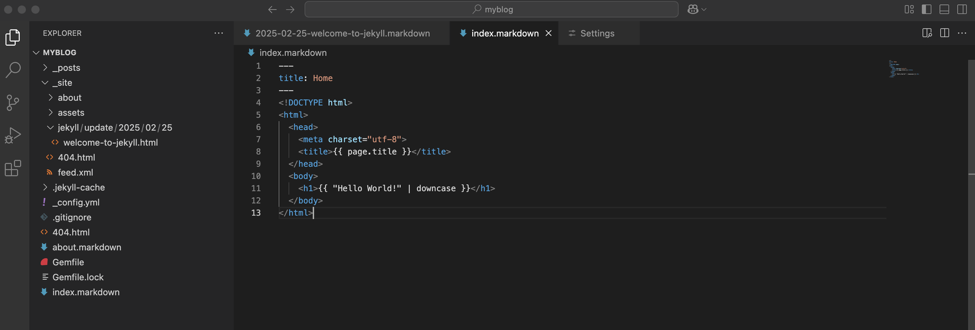Open the Extensions view
The width and height of the screenshot is (975, 330).
13,168
